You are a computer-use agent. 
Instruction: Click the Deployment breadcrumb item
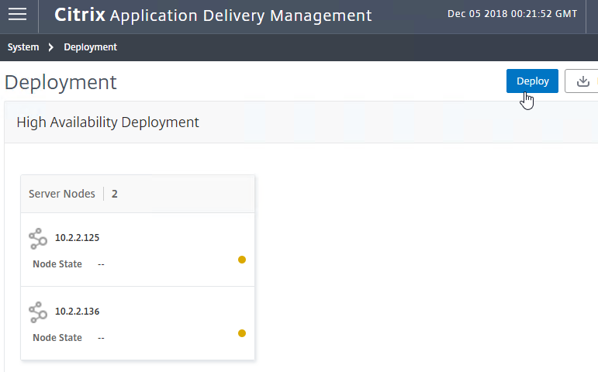point(91,47)
